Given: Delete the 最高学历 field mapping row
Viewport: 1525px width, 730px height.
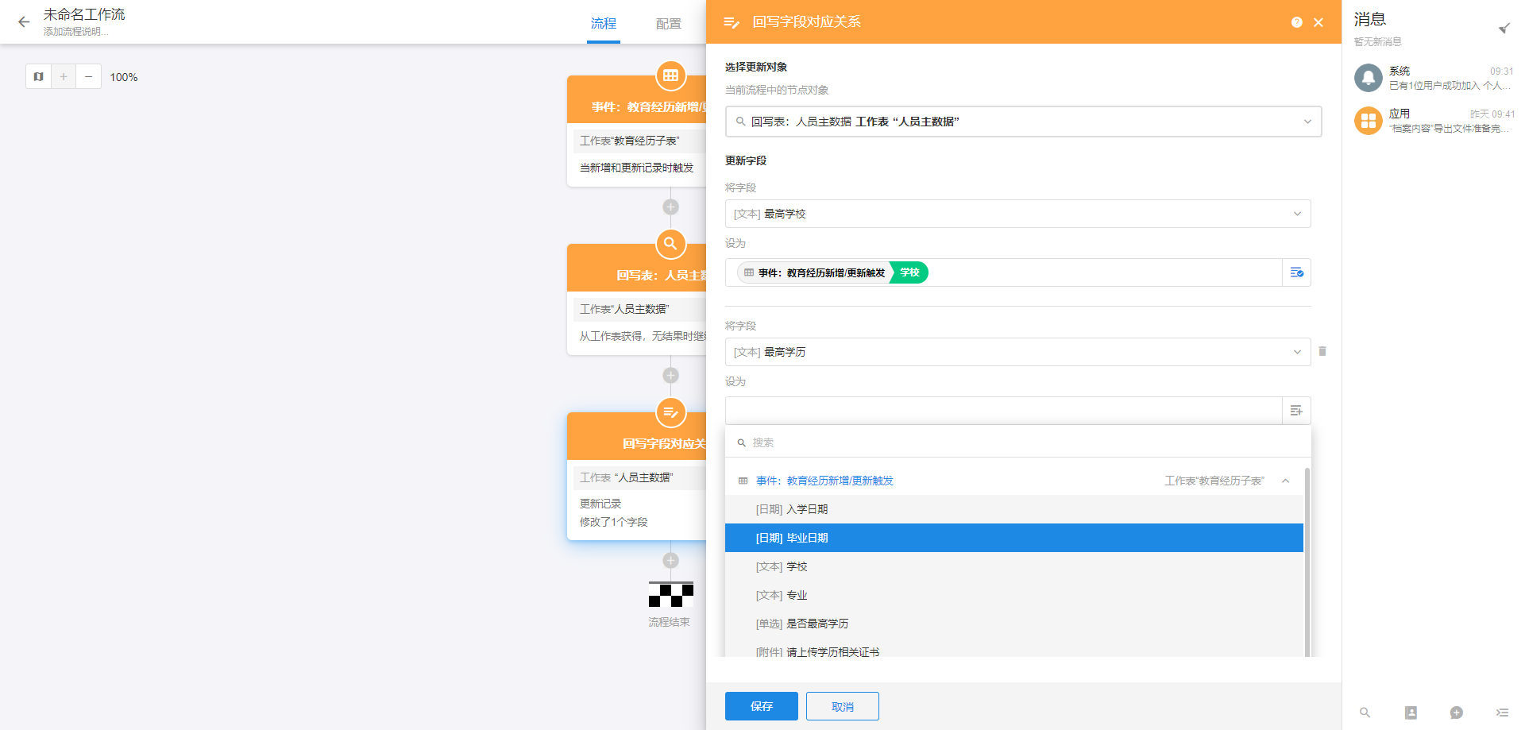Looking at the screenshot, I should [x=1322, y=351].
